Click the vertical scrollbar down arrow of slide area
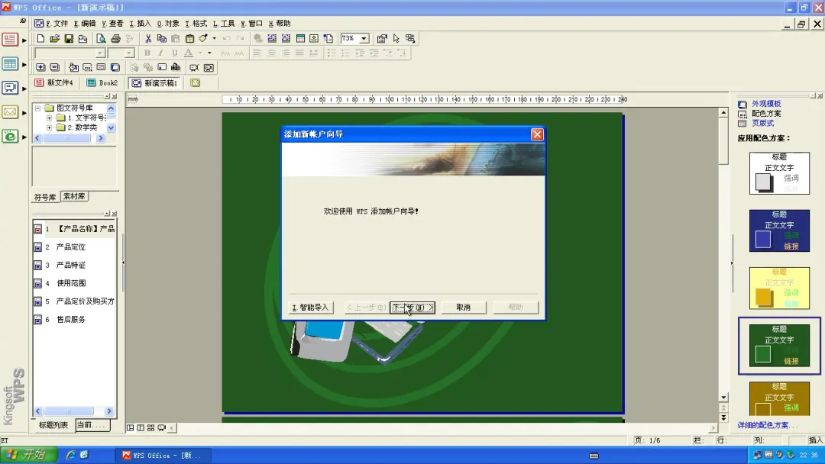The width and height of the screenshot is (825, 464). [x=723, y=398]
